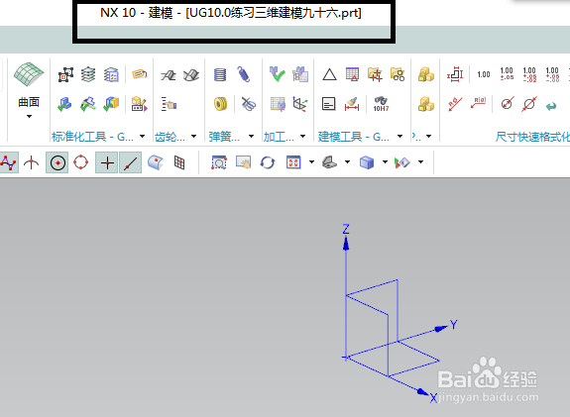
Task: Click the folder with circles icon
Action: coord(398,74)
